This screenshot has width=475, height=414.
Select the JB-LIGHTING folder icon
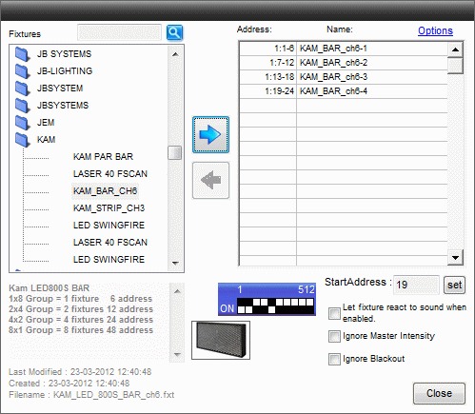pyautogui.click(x=23, y=71)
